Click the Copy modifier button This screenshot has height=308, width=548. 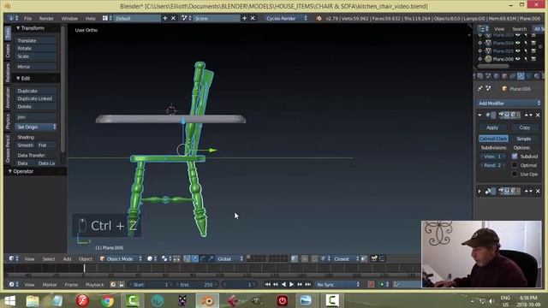525,127
